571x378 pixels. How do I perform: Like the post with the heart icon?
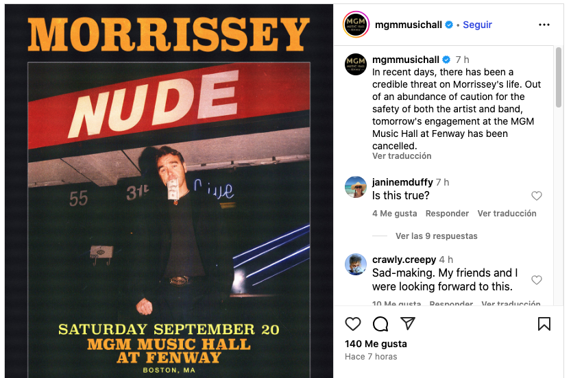coord(352,324)
